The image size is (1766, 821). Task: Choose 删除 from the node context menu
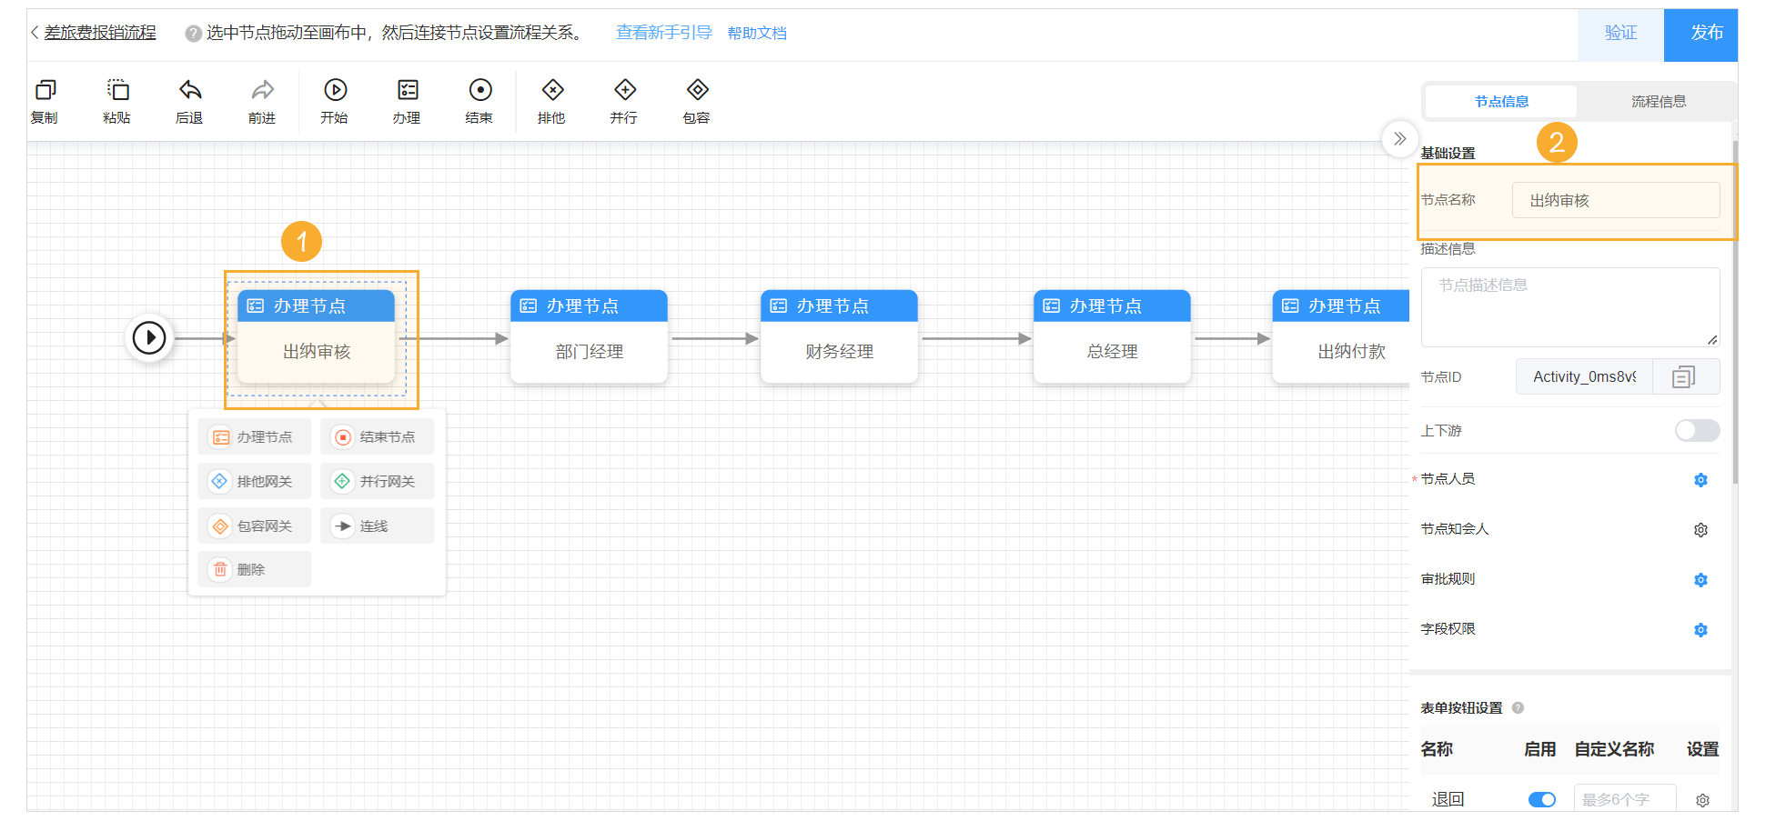[x=255, y=568]
